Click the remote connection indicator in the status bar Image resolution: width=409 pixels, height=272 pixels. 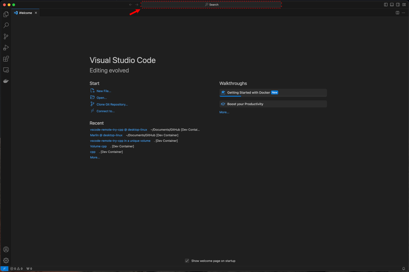(4, 268)
